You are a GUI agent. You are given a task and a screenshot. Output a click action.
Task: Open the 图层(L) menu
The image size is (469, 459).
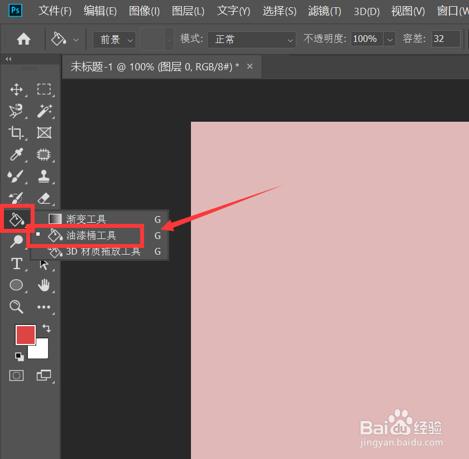click(x=188, y=11)
